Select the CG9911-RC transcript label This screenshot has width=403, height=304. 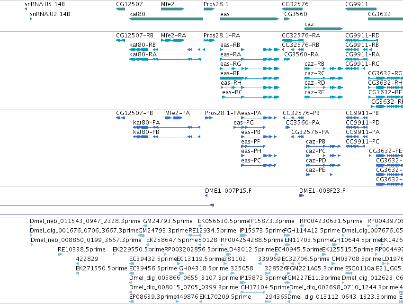click(x=362, y=64)
